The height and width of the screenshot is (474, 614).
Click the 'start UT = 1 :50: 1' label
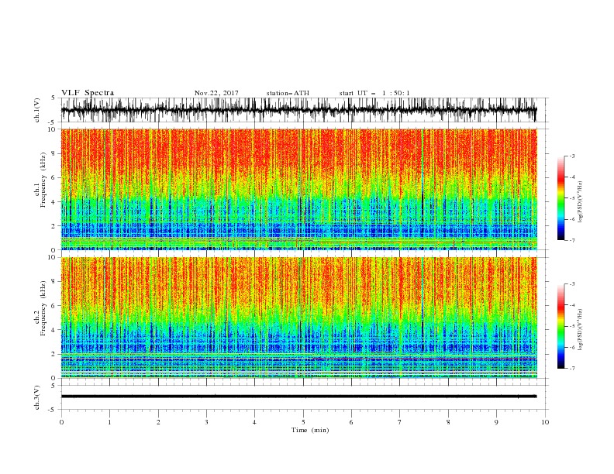(x=374, y=93)
